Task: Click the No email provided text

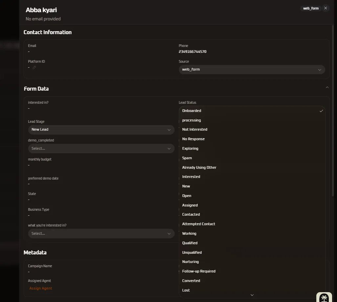Action: (43, 19)
